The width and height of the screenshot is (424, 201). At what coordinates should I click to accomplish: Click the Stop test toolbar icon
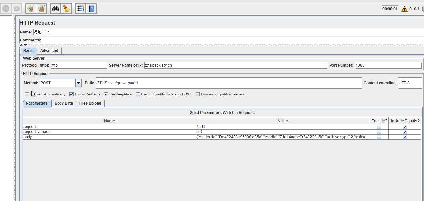(6, 9)
